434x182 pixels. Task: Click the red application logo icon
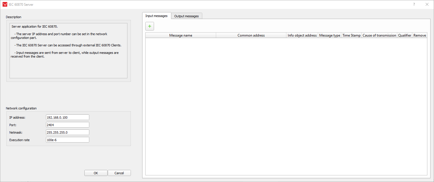pyautogui.click(x=5, y=4)
